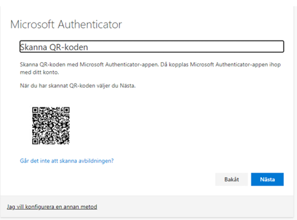Click the QR code image
The width and height of the screenshot is (297, 220).
tap(51, 126)
